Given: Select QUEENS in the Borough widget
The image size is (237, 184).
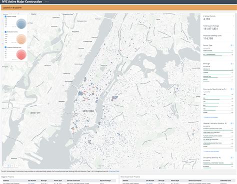Looking at the screenshot, I should pyautogui.click(x=218, y=73).
